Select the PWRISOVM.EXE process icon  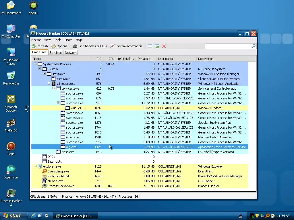tap(45, 176)
